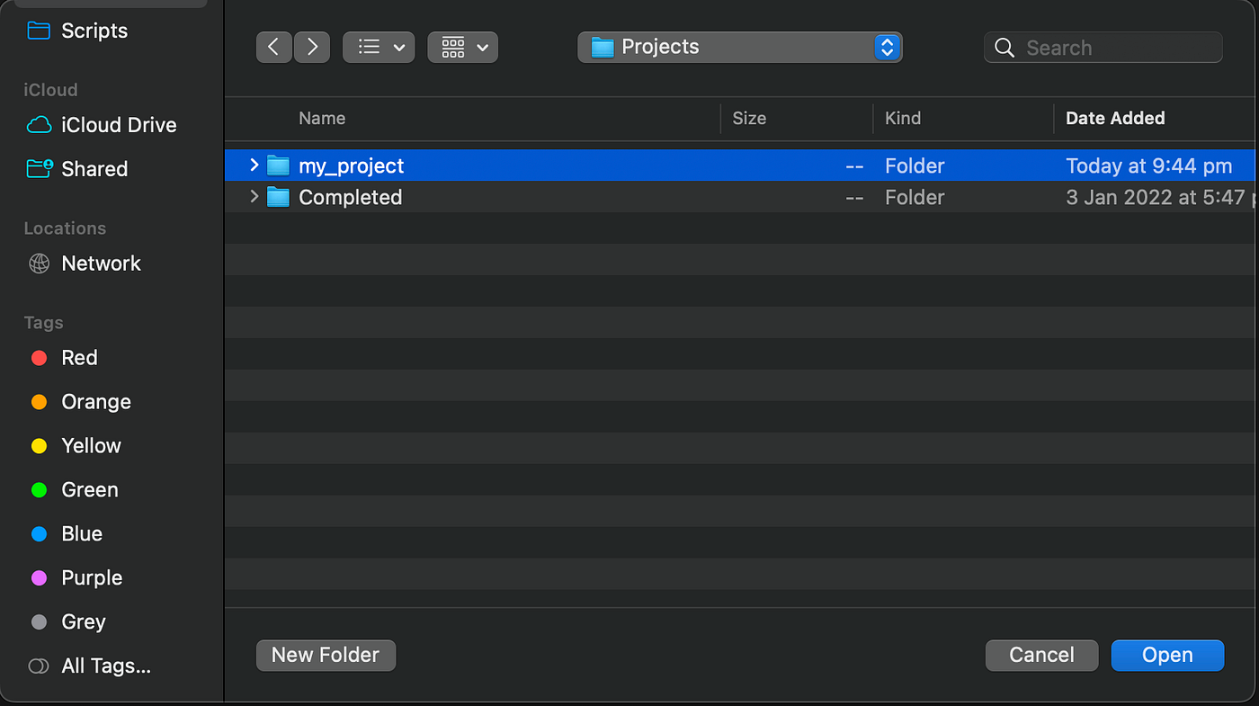The height and width of the screenshot is (706, 1259).
Task: Go back with the left chevron button
Action: [273, 48]
